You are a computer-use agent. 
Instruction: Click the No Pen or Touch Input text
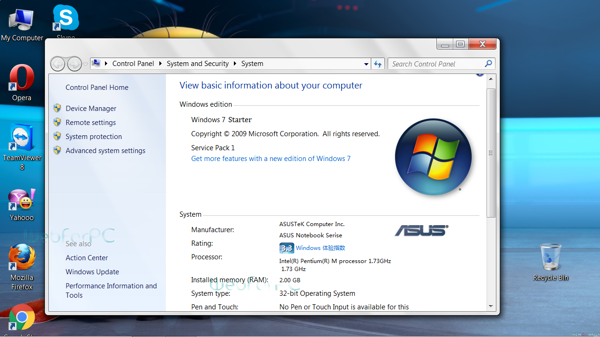344,307
